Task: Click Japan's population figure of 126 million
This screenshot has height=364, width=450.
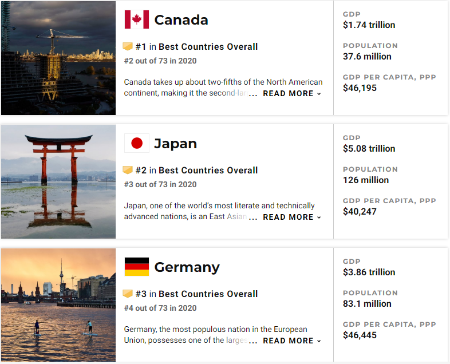Action: tap(366, 180)
